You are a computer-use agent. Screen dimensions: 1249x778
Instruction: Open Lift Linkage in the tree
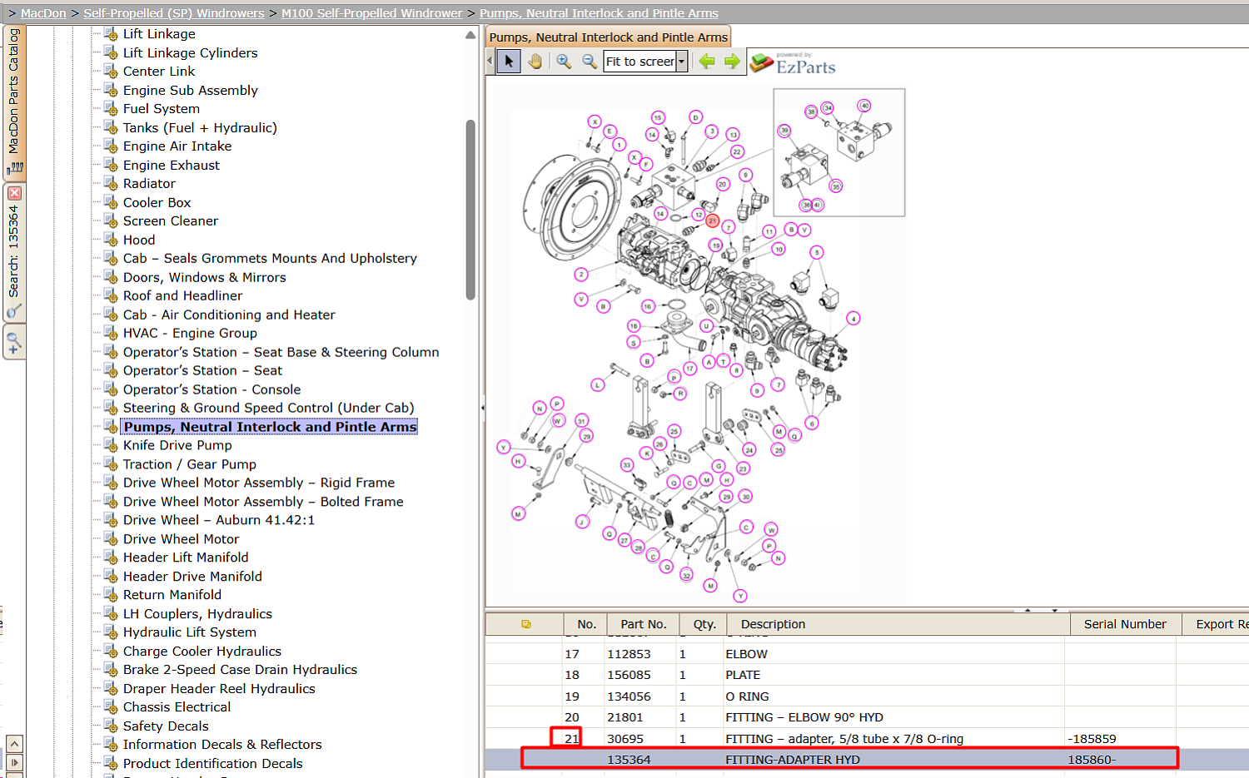point(159,34)
